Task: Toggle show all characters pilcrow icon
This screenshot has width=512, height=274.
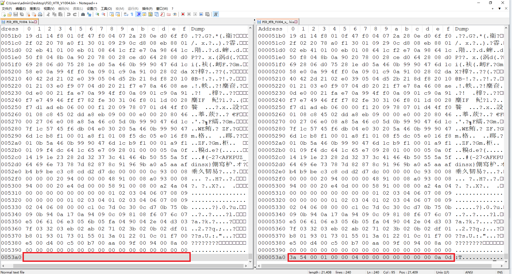Action: coord(132,14)
